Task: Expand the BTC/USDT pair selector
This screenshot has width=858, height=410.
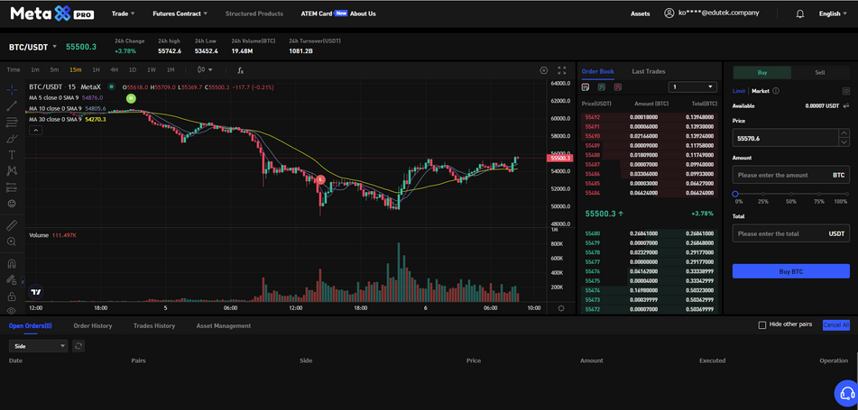Action: point(54,46)
